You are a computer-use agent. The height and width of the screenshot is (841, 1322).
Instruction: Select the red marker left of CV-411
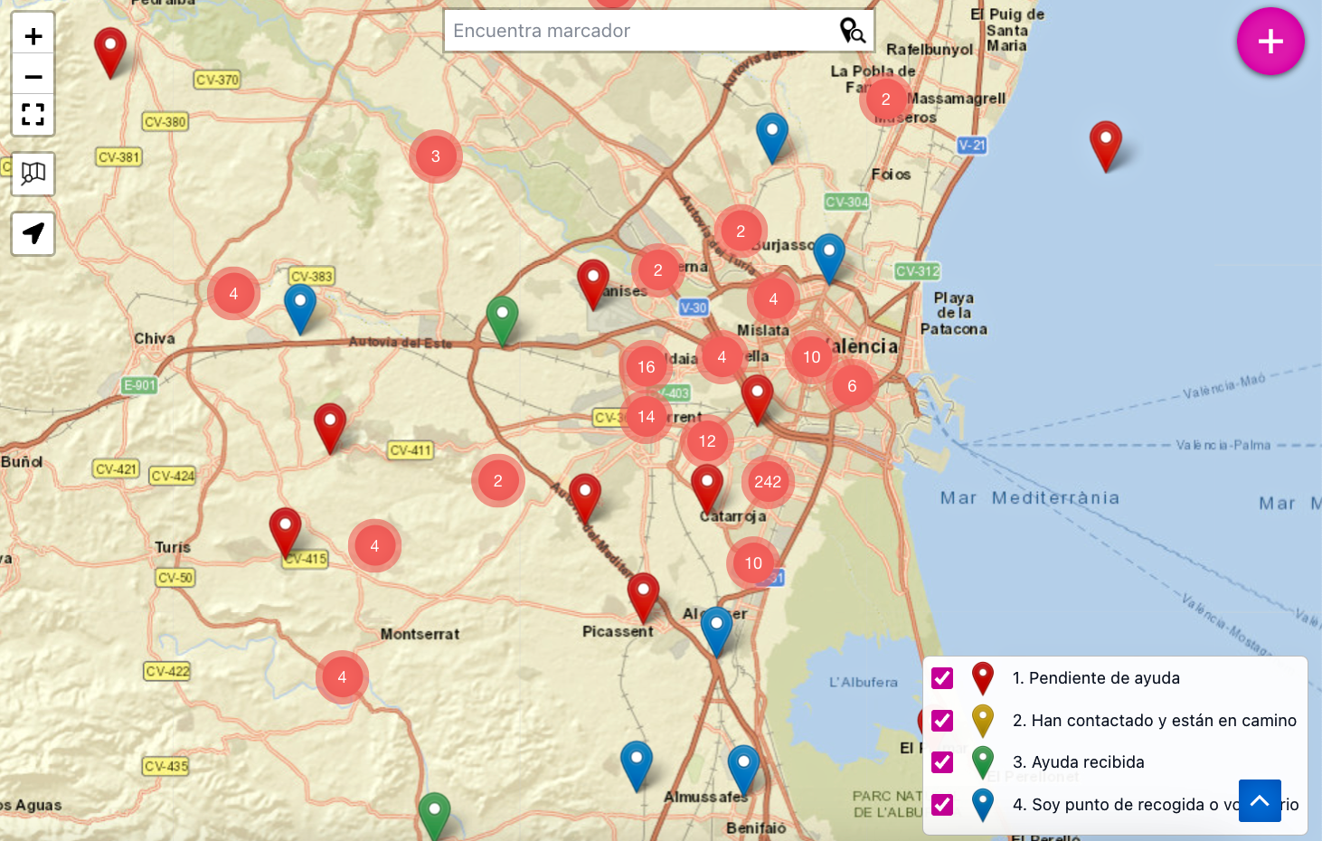330,428
